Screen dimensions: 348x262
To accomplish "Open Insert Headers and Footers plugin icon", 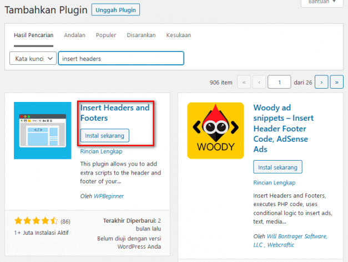I will tap(43, 131).
